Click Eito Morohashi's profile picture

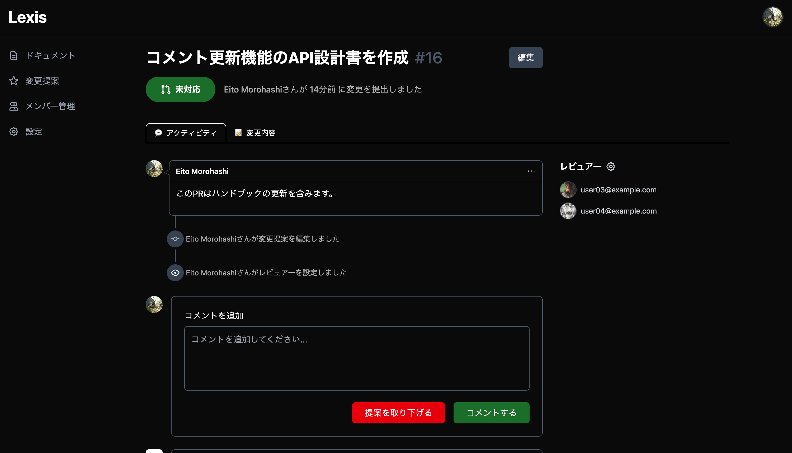(154, 168)
